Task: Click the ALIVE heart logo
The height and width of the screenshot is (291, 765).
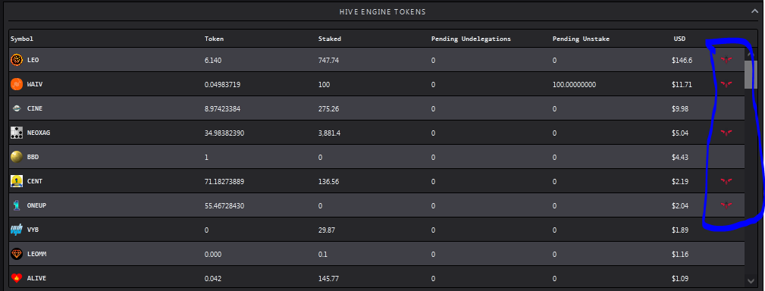Action: 17,278
